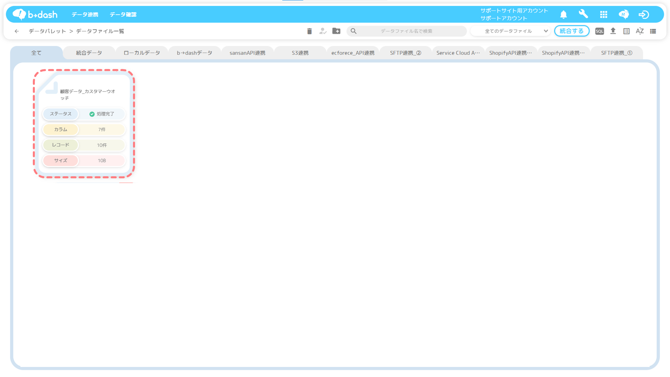
Task: Open the データ連携 menu
Action: pos(85,14)
